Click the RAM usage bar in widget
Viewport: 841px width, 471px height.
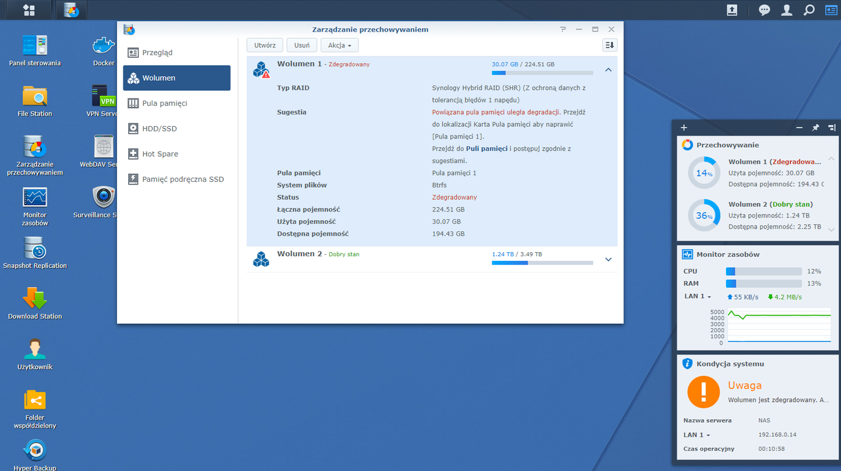(763, 284)
